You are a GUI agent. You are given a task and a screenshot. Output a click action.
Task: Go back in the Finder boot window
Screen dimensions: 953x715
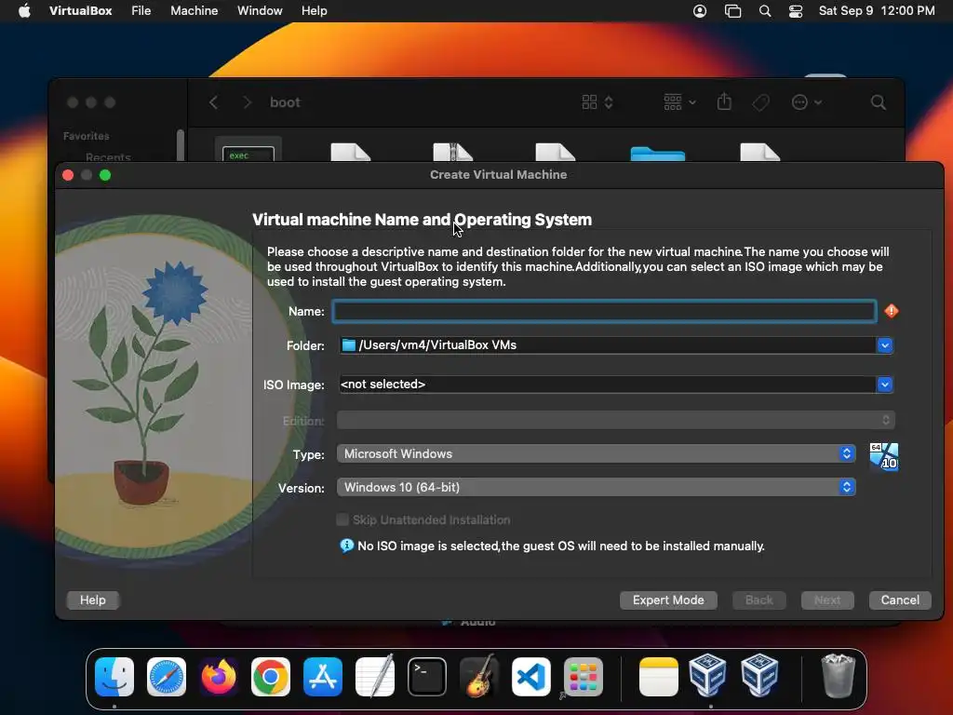tap(213, 102)
